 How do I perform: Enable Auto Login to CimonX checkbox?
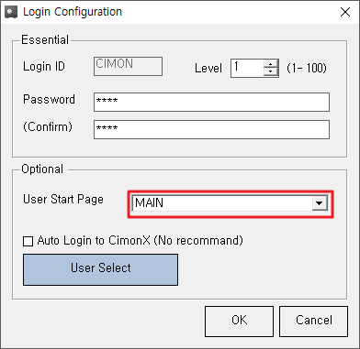pyautogui.click(x=28, y=242)
